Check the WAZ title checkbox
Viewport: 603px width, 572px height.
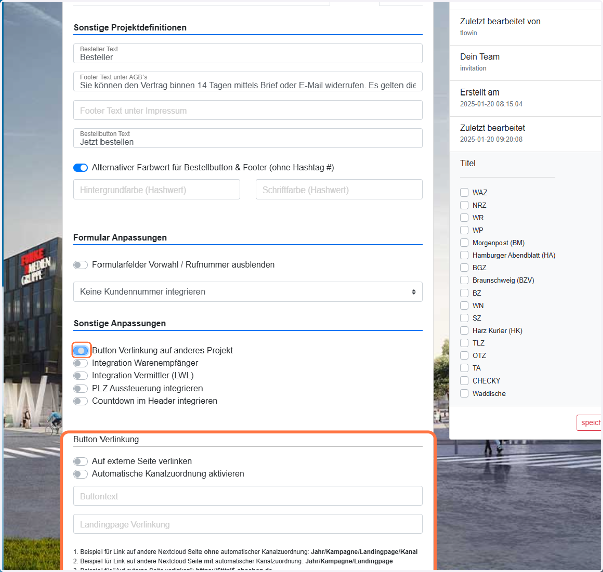pyautogui.click(x=464, y=193)
